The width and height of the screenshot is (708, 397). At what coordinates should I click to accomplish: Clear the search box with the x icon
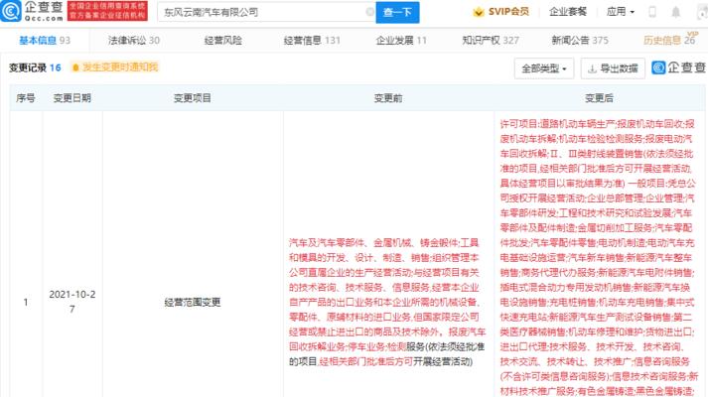coord(369,12)
